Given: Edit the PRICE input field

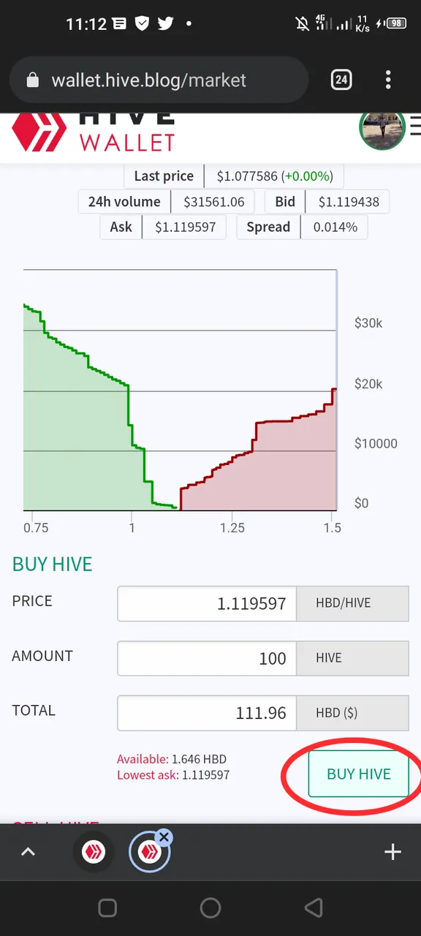Looking at the screenshot, I should pos(207,604).
